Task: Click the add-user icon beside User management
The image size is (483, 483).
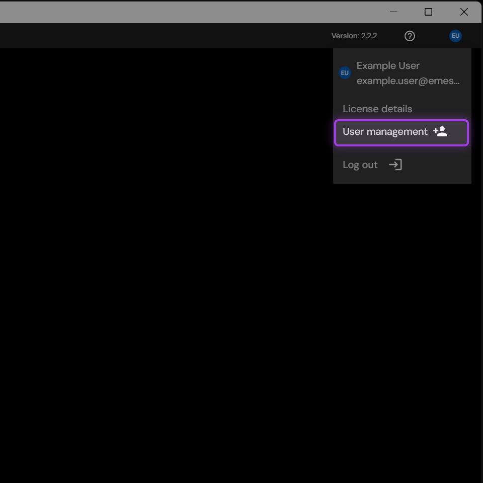Action: (x=440, y=131)
